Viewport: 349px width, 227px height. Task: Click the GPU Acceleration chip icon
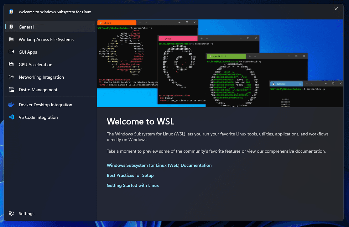11,64
